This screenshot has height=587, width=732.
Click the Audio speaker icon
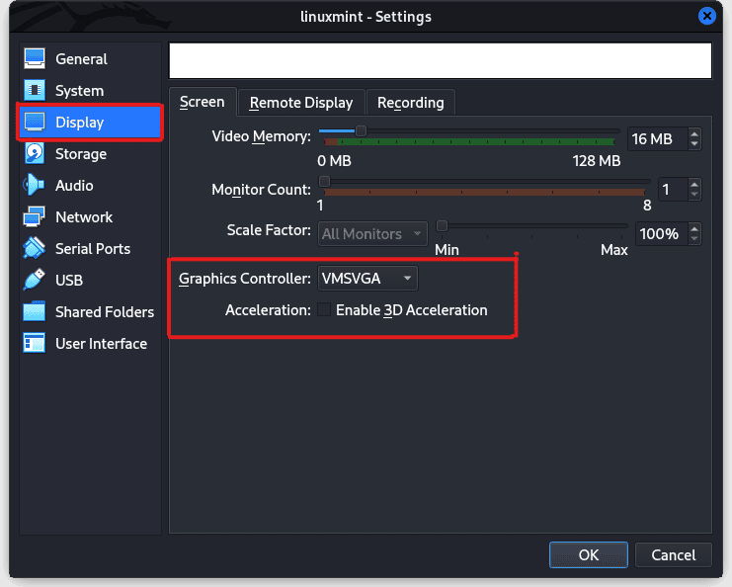click(35, 186)
